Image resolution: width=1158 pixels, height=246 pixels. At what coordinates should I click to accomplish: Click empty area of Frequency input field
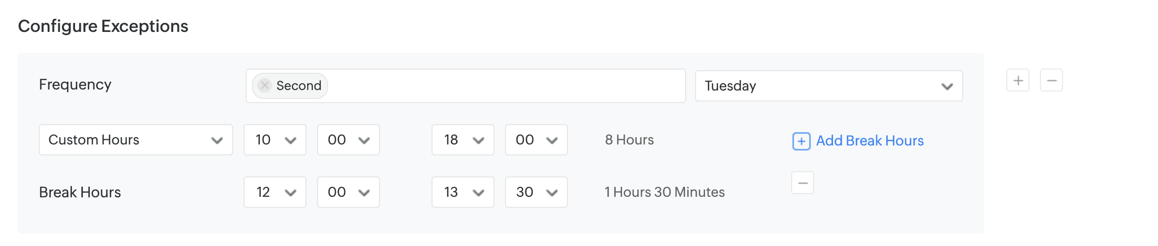[x=504, y=86]
